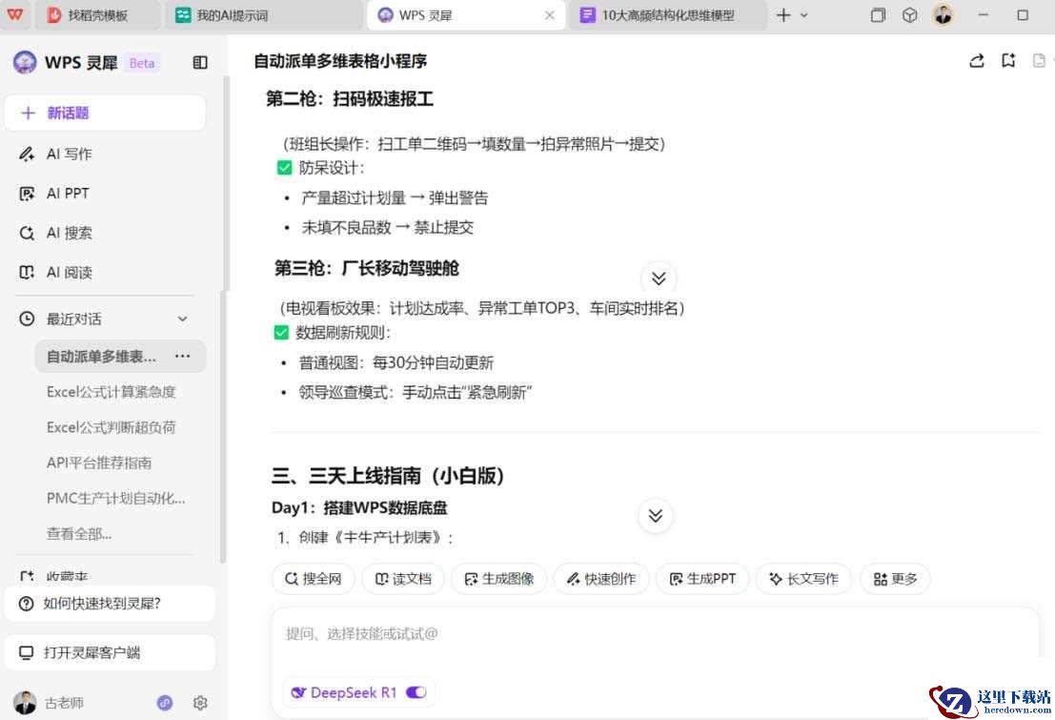The width and height of the screenshot is (1055, 720).
Task: Click scroll-down chevron near 第三枪 heading
Action: tap(659, 278)
